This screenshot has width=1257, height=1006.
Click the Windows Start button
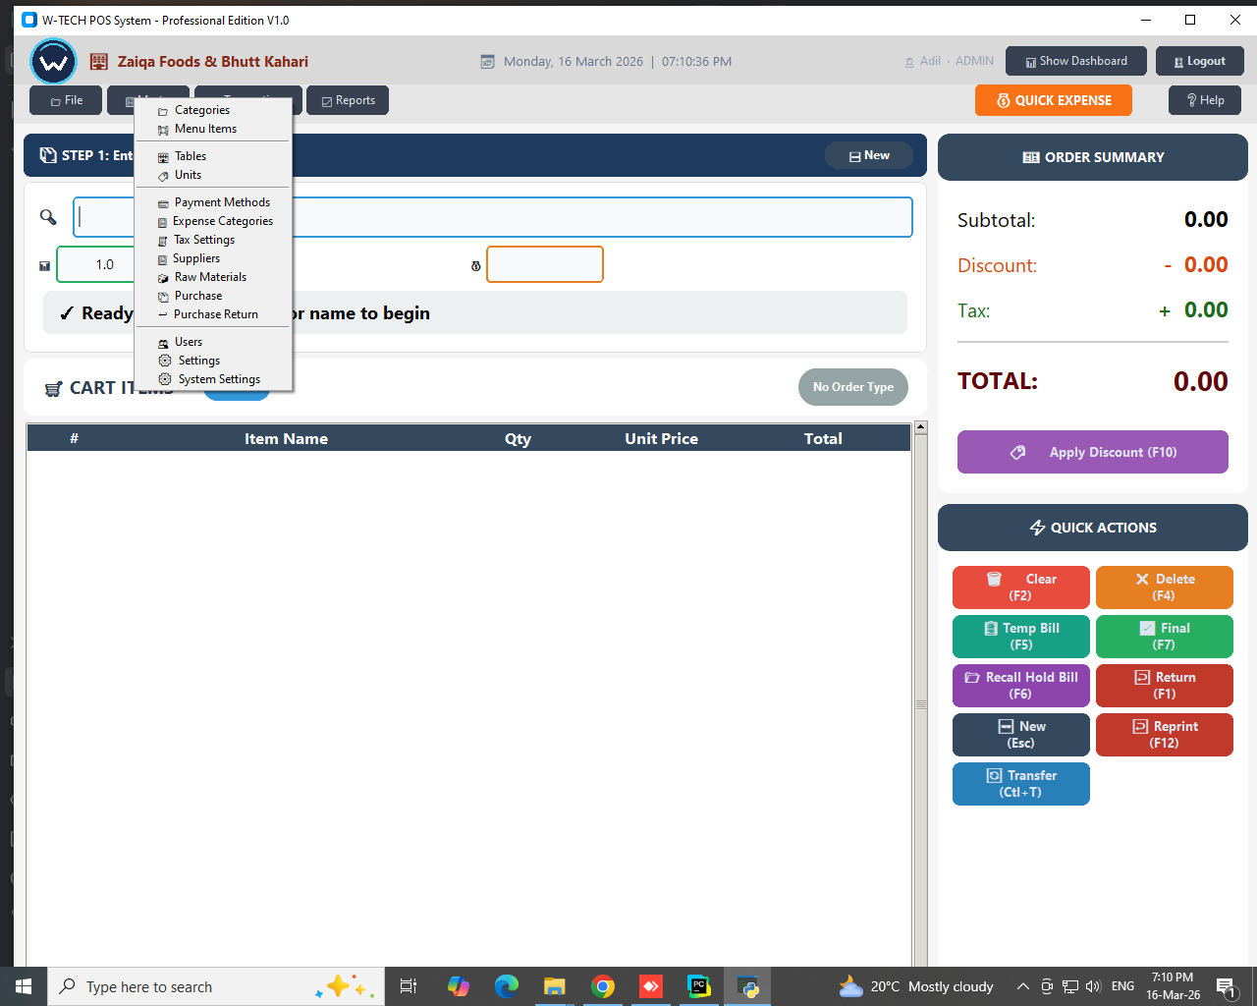[x=24, y=986]
